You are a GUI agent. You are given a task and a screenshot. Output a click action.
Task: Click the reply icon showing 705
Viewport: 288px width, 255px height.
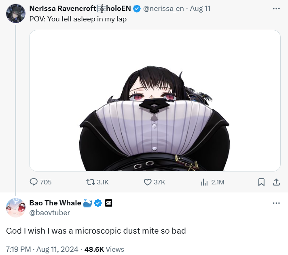pyautogui.click(x=34, y=182)
